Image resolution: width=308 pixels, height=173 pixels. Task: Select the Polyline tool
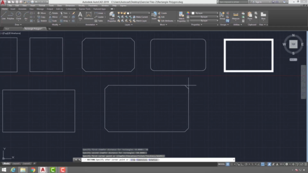point(11,16)
